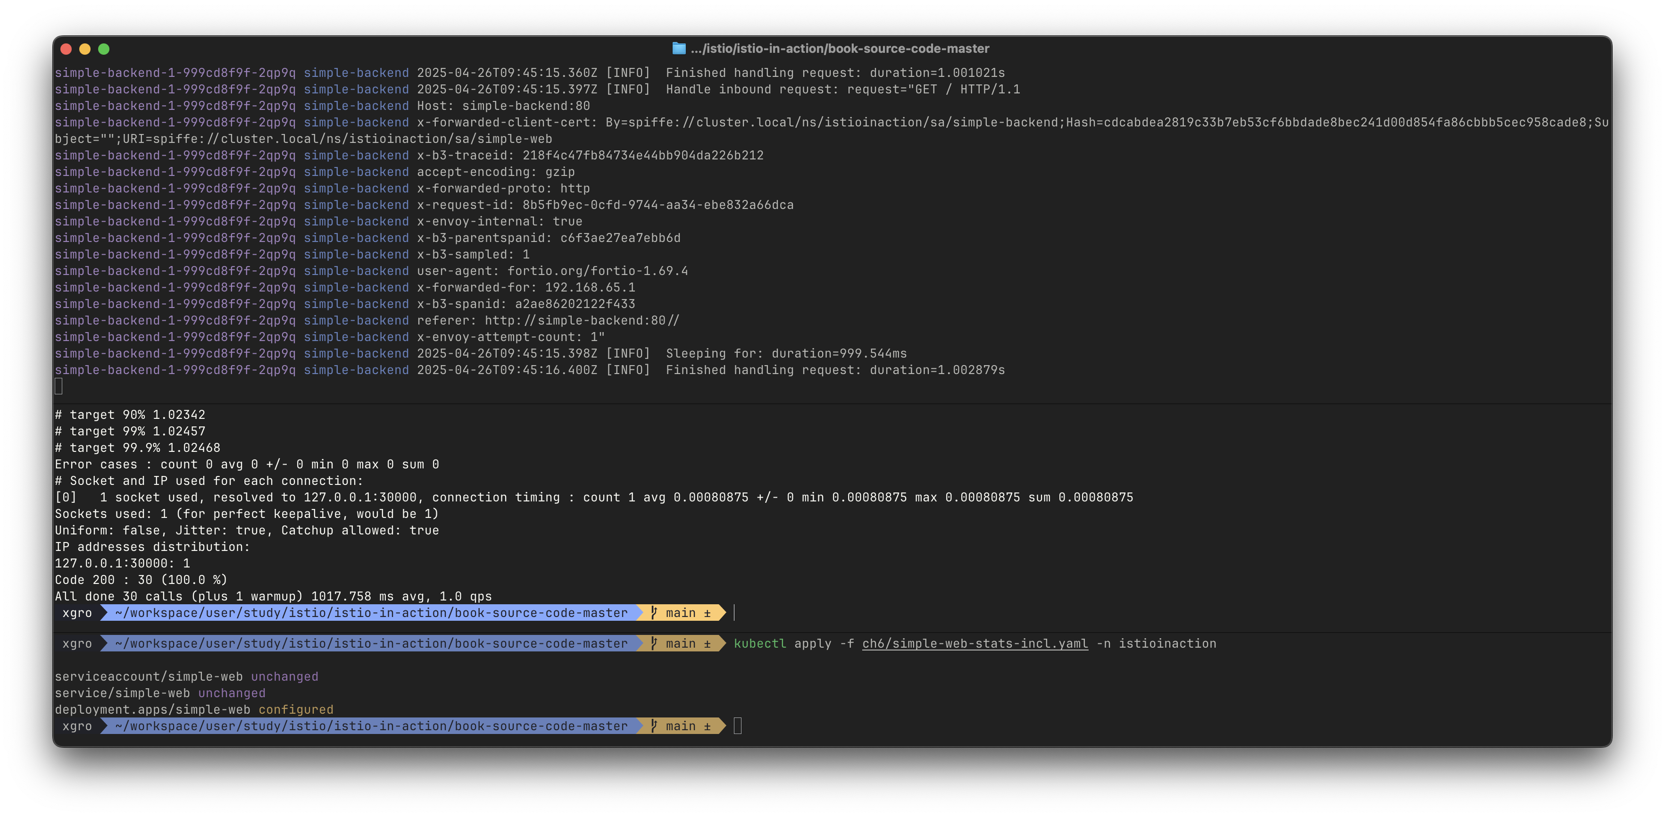Click 'x-envoy-internal: true' header text
The width and height of the screenshot is (1665, 817).
click(499, 222)
